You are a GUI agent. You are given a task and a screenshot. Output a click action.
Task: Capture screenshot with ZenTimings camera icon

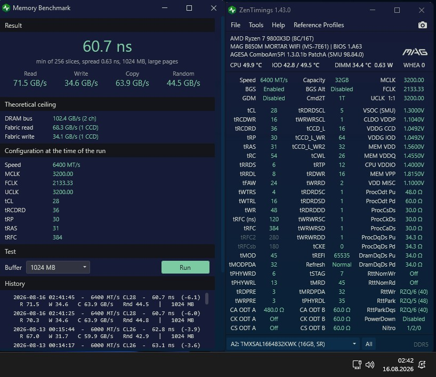tap(422, 25)
